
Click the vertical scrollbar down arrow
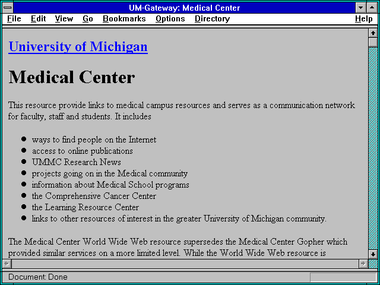coord(373,254)
